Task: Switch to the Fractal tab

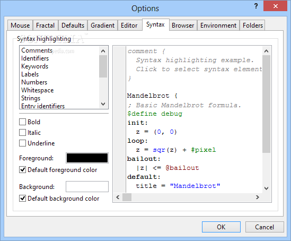Action: coord(45,25)
